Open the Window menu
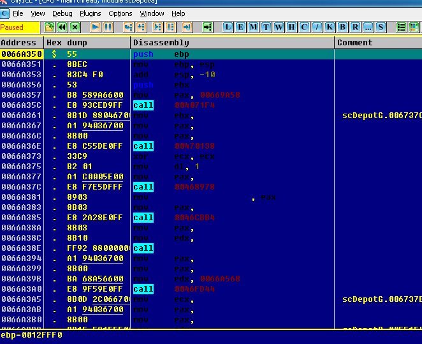The image size is (422, 344). click(x=152, y=13)
